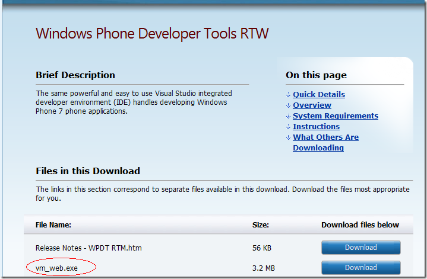Select the vm_web.exe file name text
Screen dimensions: 427x279
pyautogui.click(x=56, y=268)
